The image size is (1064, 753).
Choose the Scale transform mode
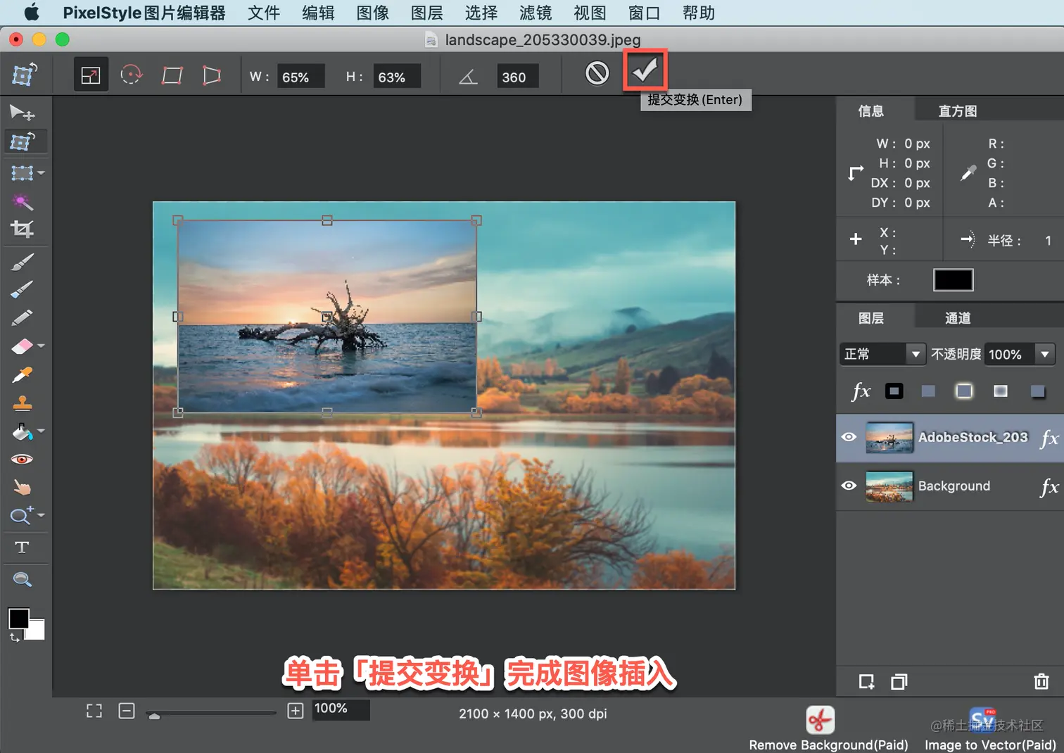pyautogui.click(x=91, y=75)
